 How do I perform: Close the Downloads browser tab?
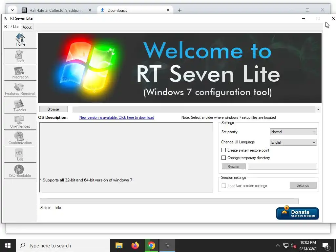tap(168, 10)
